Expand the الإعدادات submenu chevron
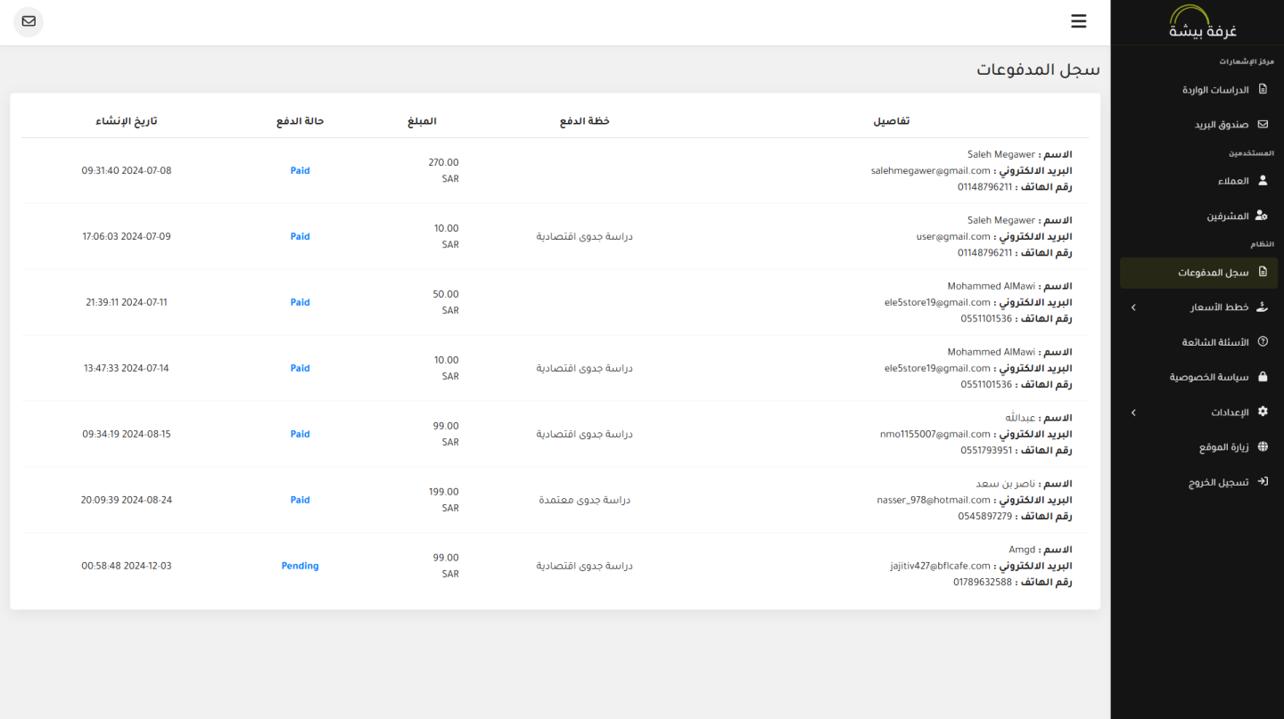Screen dimensions: 1284x719 [1133, 413]
